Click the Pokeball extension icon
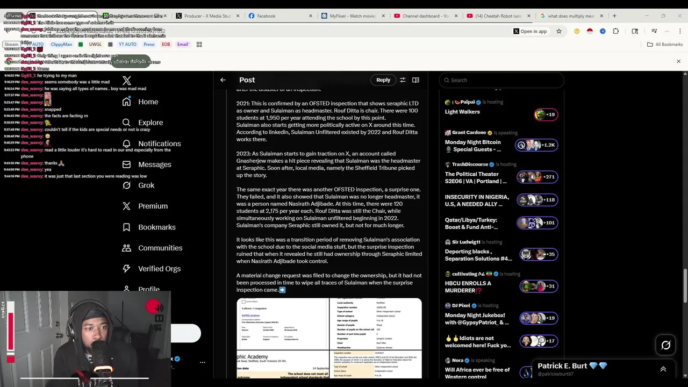Screen dimensions: 688x387 tap(590, 31)
